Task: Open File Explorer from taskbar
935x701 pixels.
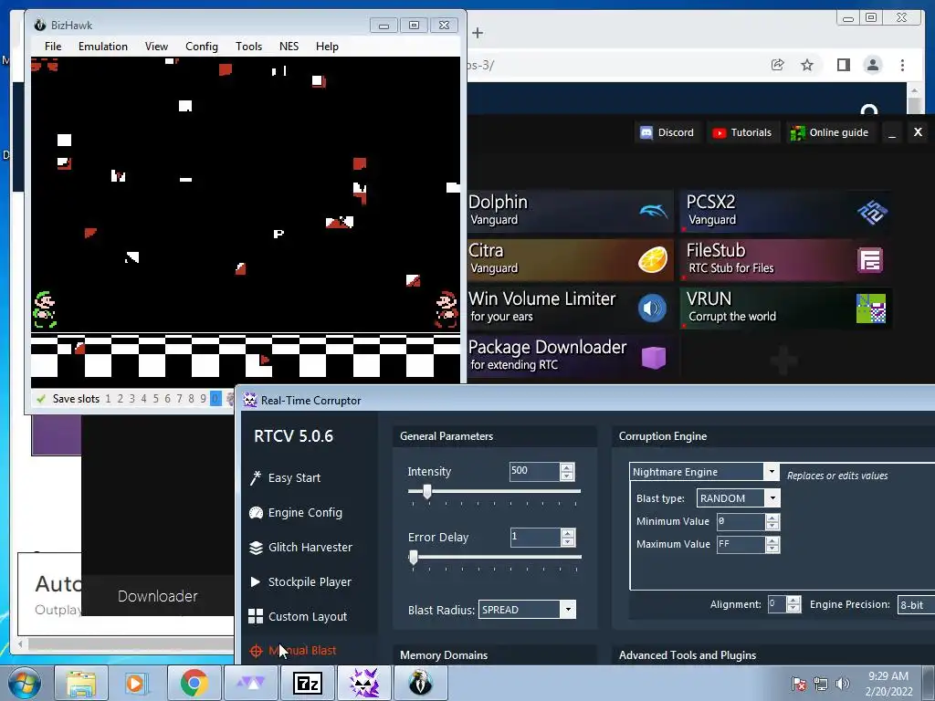Action: 80,683
